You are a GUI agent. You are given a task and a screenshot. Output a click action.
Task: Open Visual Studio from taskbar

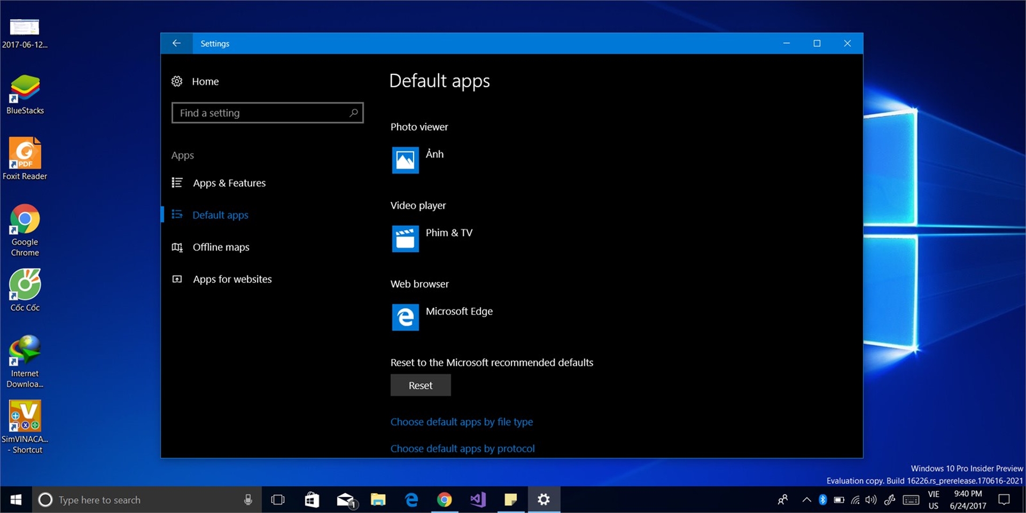478,500
